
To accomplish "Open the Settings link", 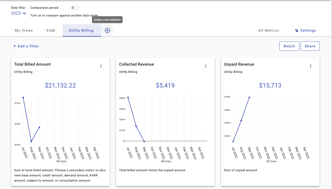I will (x=308, y=30).
